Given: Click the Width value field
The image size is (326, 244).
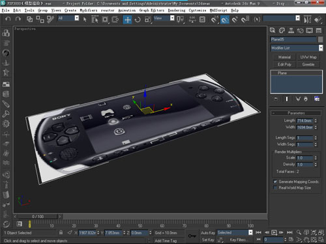Looking at the screenshot, I should pyautogui.click(x=305, y=128).
